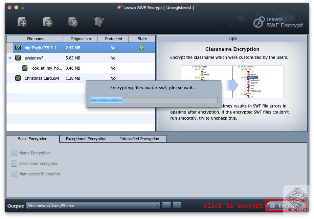Select the look_at_my_ho... file name
The width and height of the screenshot is (314, 219).
click(x=47, y=68)
